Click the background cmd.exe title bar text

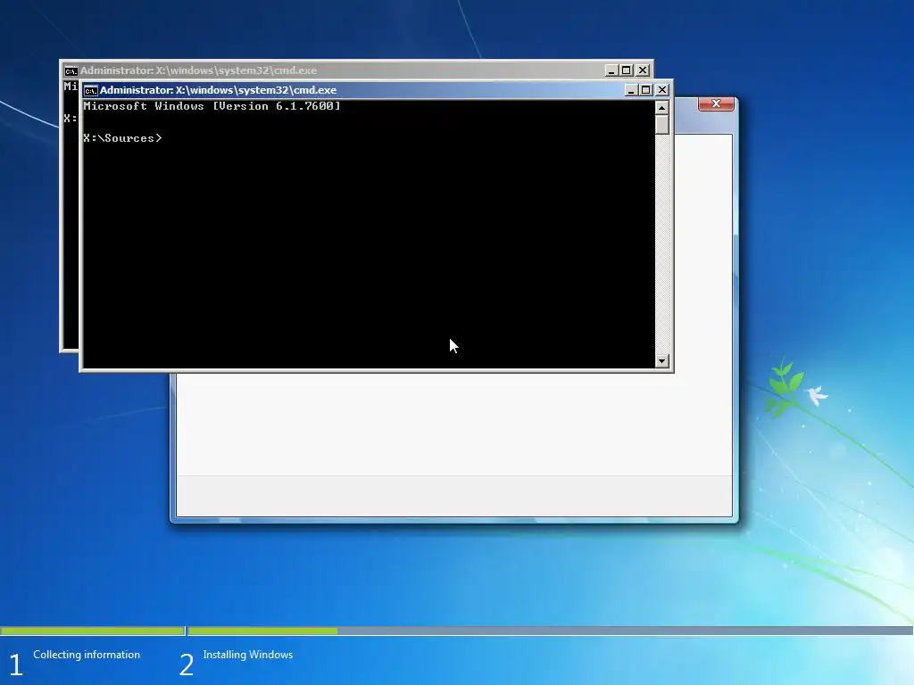pyautogui.click(x=198, y=70)
